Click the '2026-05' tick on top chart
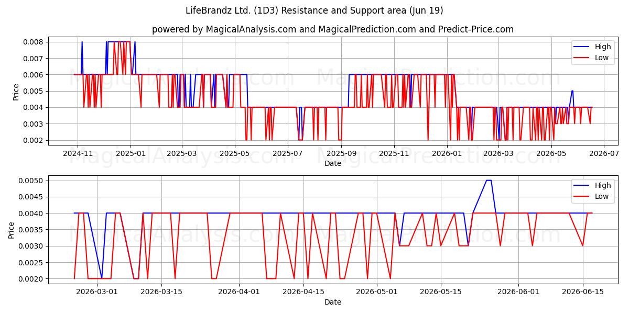Screen dimensions: 629x314 click(x=551, y=153)
